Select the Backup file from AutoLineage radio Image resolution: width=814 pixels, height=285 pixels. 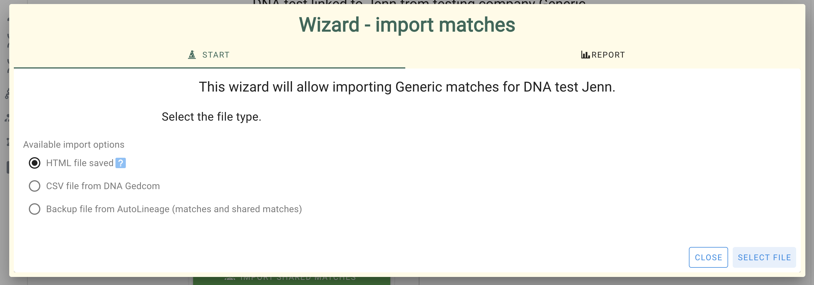[x=34, y=209]
